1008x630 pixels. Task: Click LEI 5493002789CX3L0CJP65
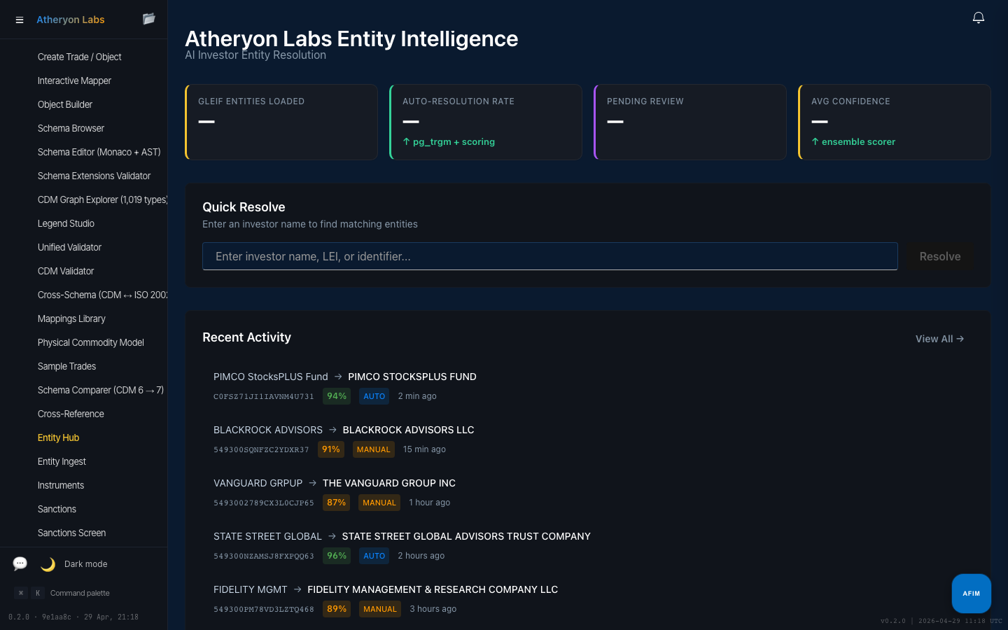(x=264, y=503)
